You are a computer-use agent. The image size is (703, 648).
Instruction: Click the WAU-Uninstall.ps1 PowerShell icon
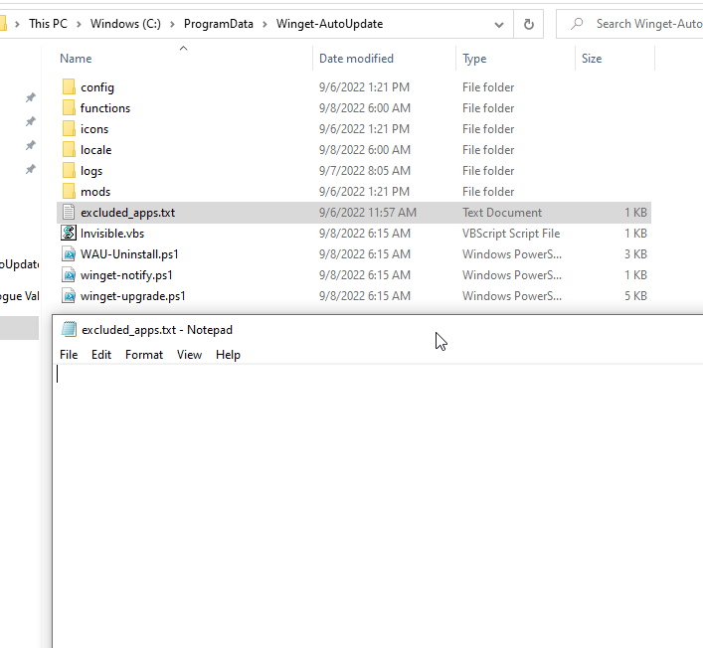point(69,254)
